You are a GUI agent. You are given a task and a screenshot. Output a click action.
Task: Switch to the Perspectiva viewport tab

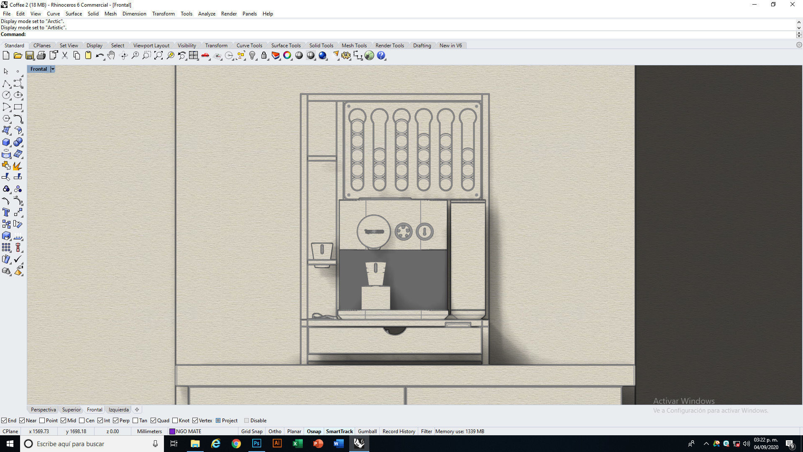coord(43,410)
